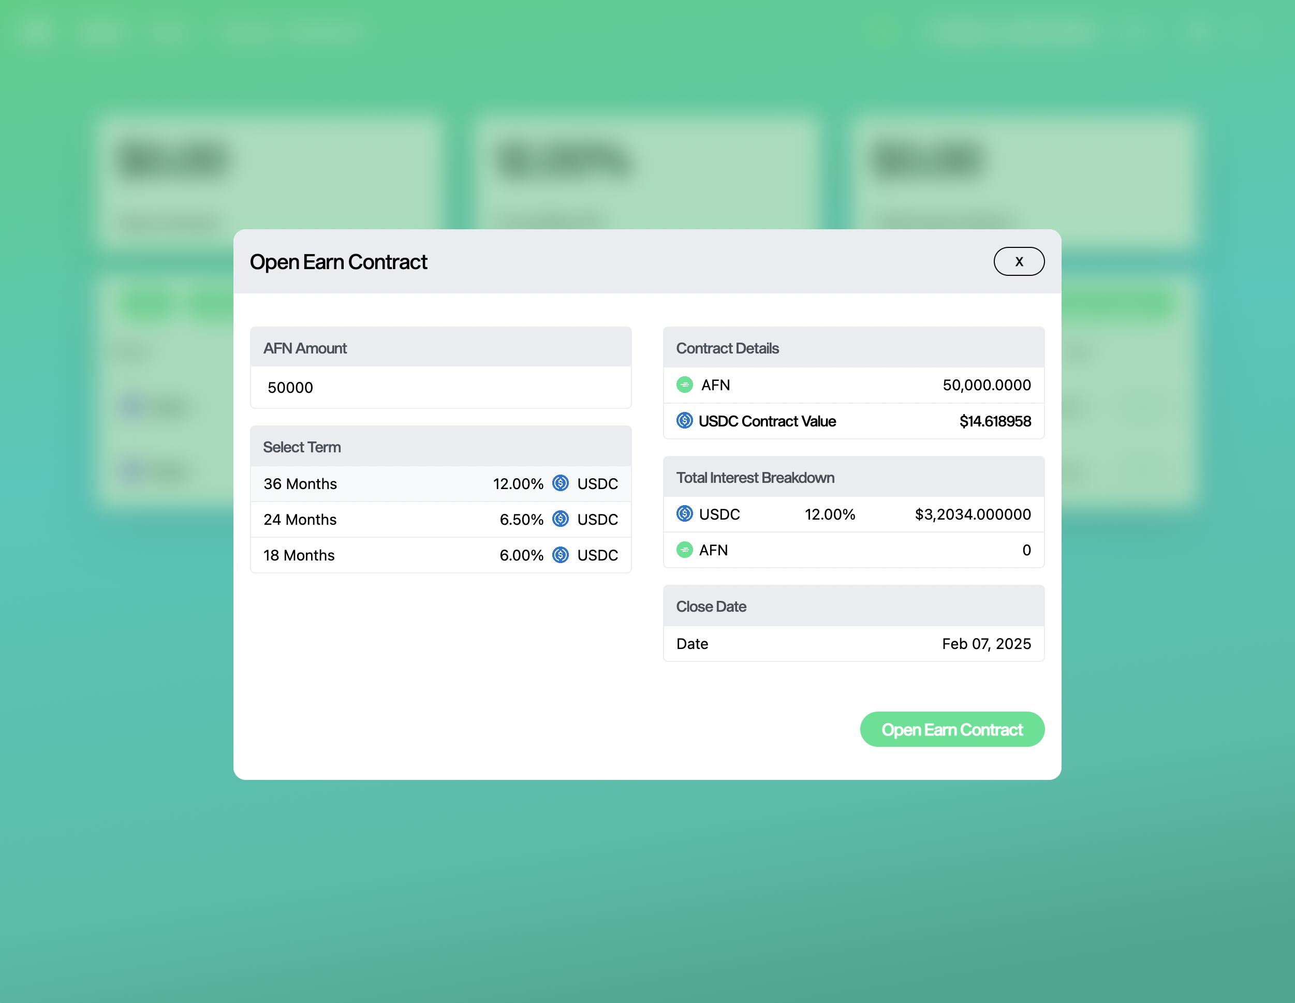
Task: Click the 50,000.0000 AFN amount value
Action: point(986,386)
